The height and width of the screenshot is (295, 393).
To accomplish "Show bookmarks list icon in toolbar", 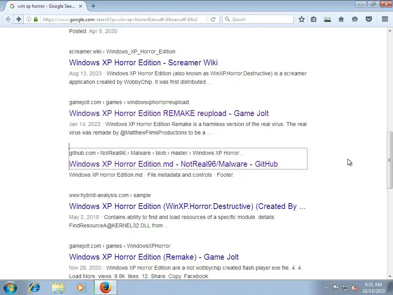I will tap(314, 19).
